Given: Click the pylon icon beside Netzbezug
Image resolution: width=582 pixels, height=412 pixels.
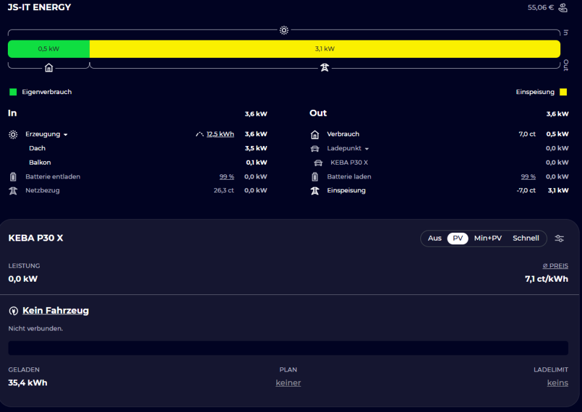Looking at the screenshot, I should pyautogui.click(x=13, y=191).
